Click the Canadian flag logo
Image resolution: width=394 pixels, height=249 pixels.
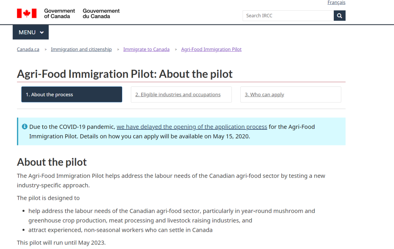27,13
